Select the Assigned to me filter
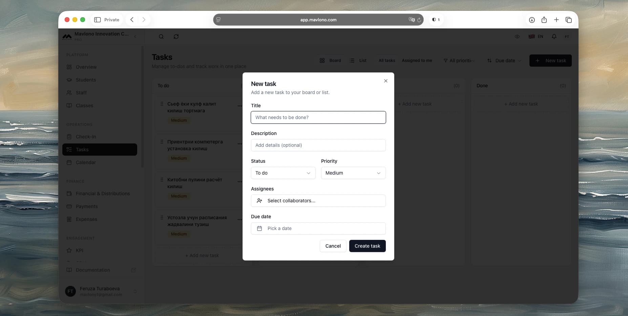The height and width of the screenshot is (316, 628). (x=417, y=61)
